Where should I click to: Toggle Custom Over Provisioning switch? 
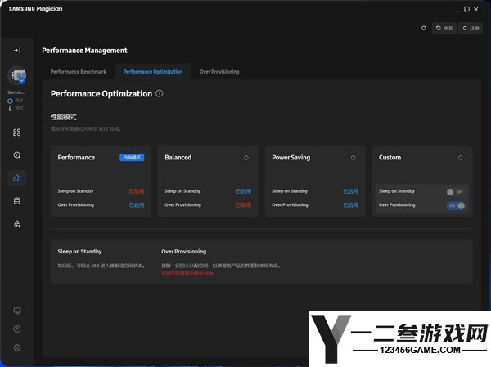click(456, 205)
